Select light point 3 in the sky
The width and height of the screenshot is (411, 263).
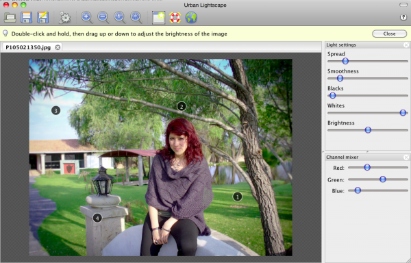click(x=55, y=110)
